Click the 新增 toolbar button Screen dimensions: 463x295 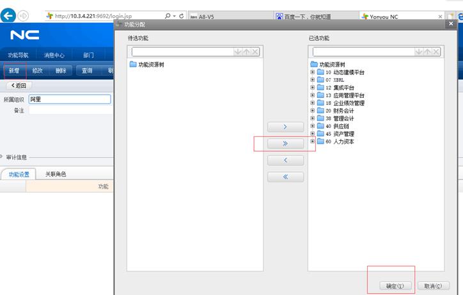[x=14, y=71]
